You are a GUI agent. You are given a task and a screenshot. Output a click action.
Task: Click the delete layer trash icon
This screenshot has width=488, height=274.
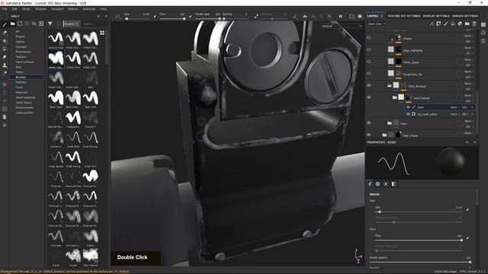474,24
